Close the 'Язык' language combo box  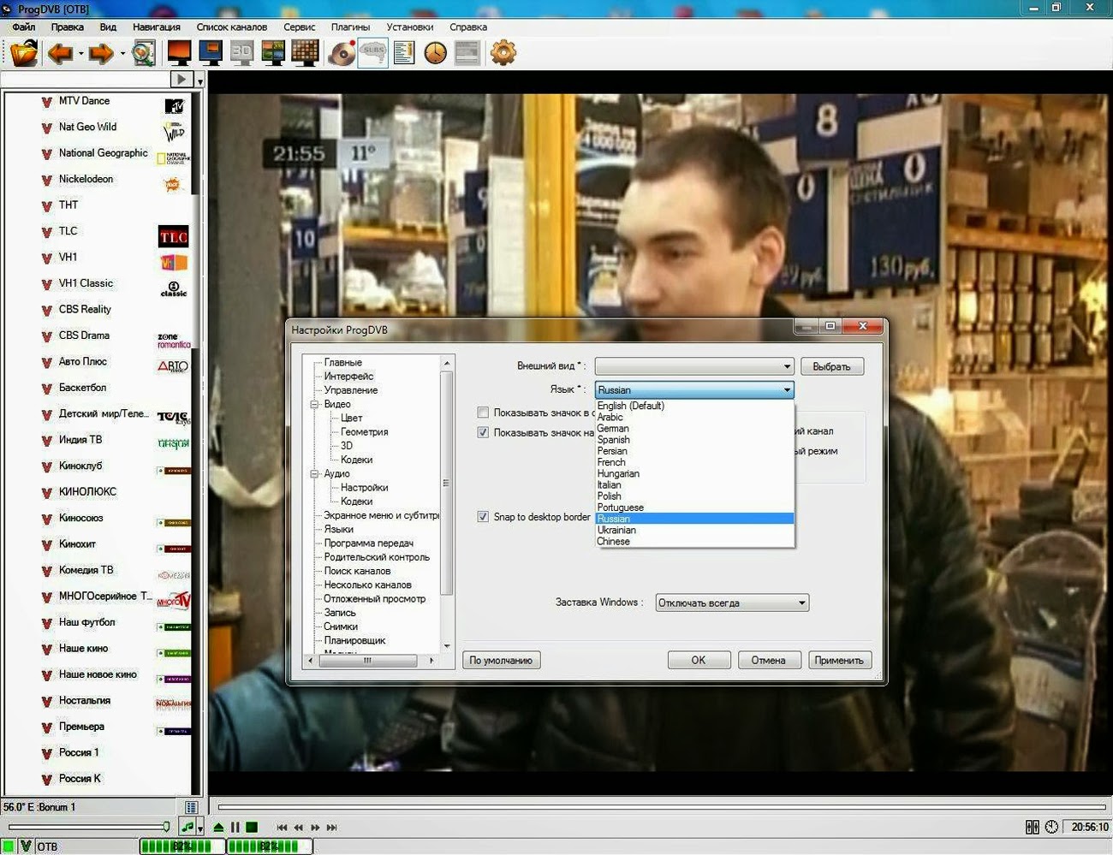694,389
